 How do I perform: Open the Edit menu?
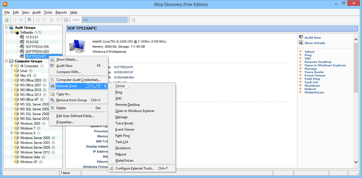click(x=16, y=12)
